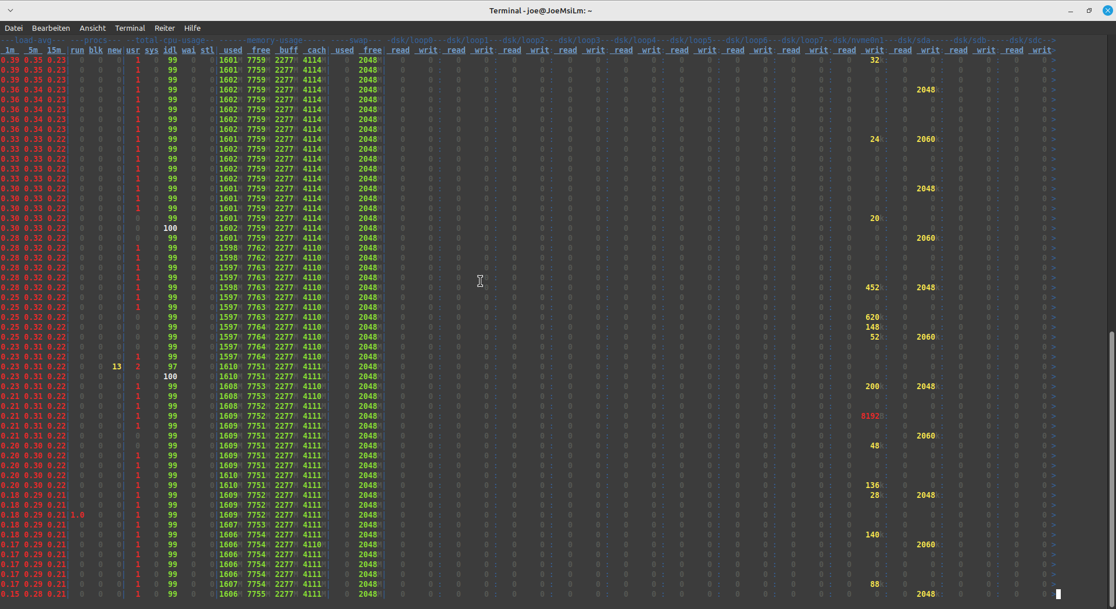Click the memory-usage group header
The height and width of the screenshot is (609, 1116).
point(273,40)
